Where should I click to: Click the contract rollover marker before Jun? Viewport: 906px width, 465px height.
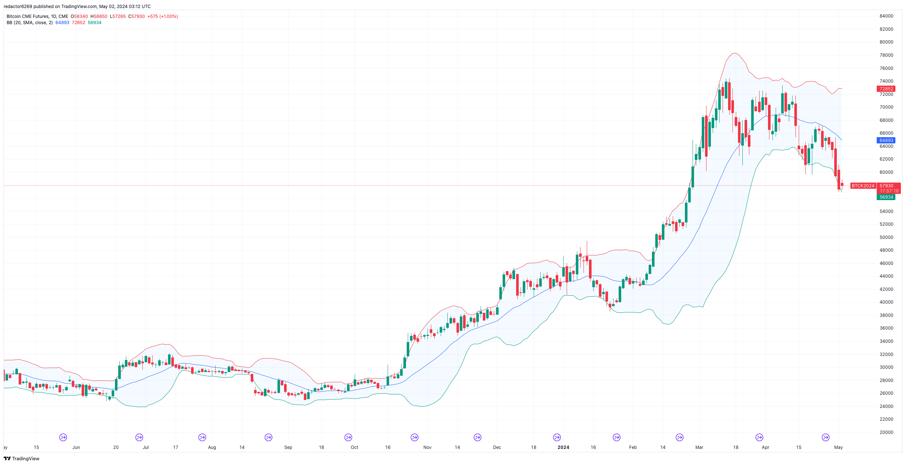pos(63,437)
